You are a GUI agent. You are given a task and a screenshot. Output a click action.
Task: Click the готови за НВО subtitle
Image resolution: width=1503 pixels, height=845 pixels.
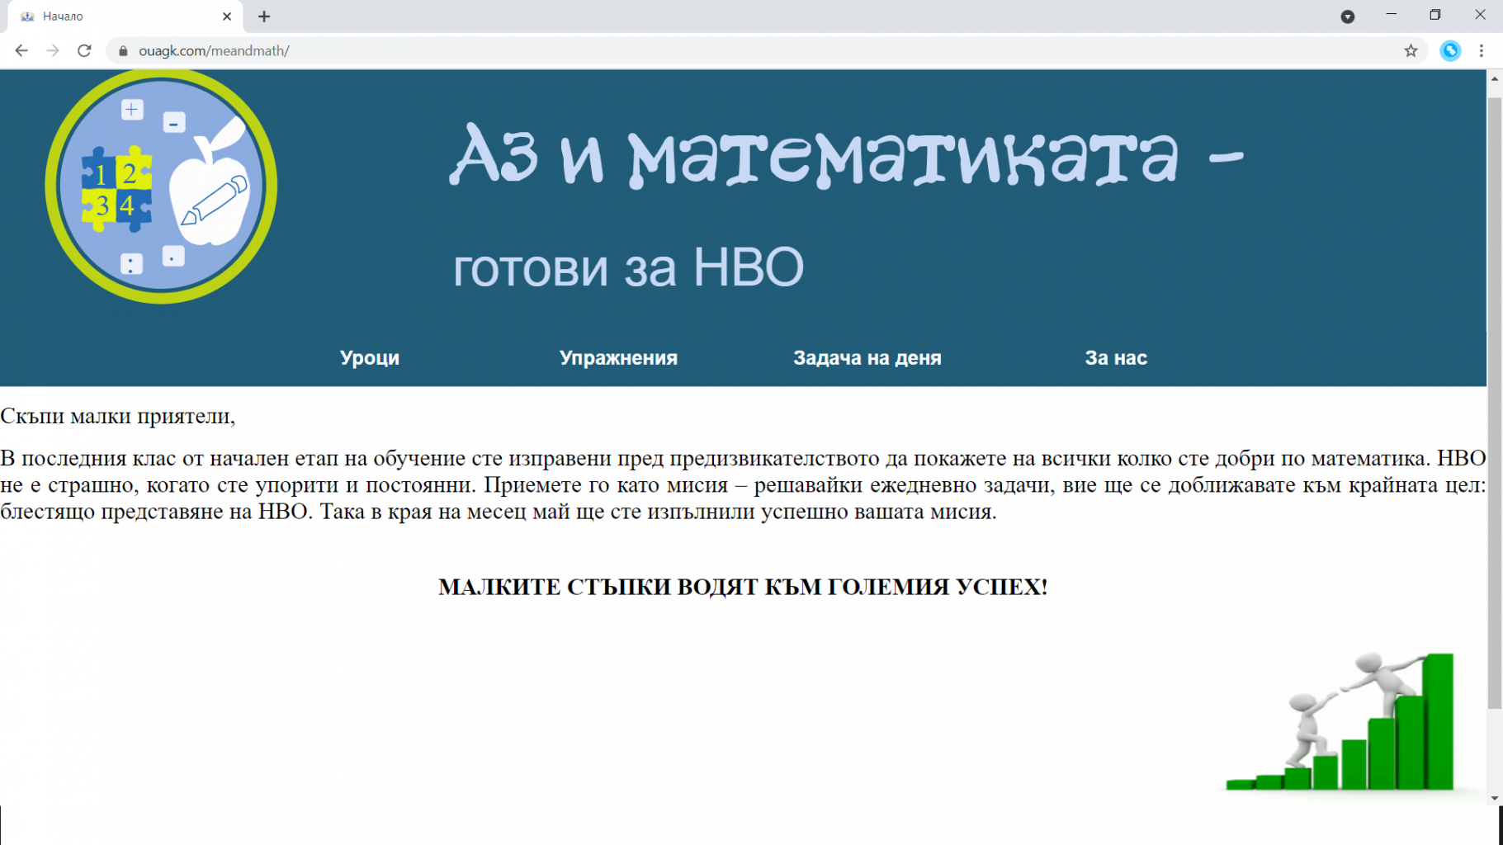tap(628, 267)
